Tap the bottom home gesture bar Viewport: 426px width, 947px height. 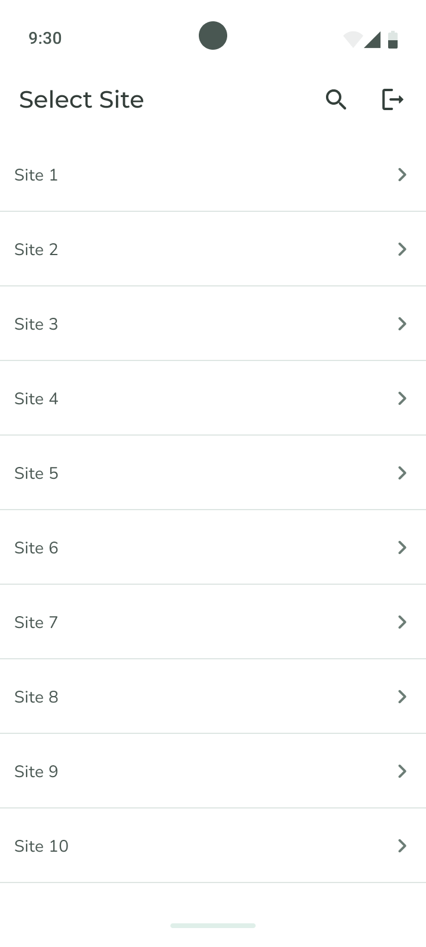(213, 925)
